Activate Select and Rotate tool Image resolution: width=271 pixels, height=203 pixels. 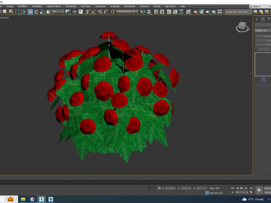(x=36, y=12)
